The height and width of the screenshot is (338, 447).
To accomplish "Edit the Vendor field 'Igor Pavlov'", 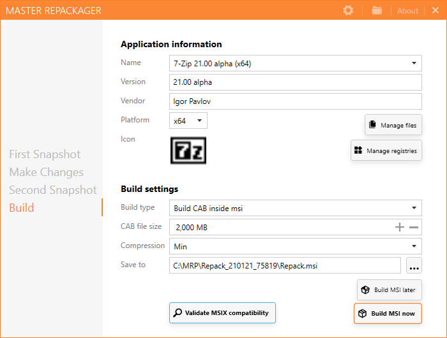I will [x=296, y=101].
